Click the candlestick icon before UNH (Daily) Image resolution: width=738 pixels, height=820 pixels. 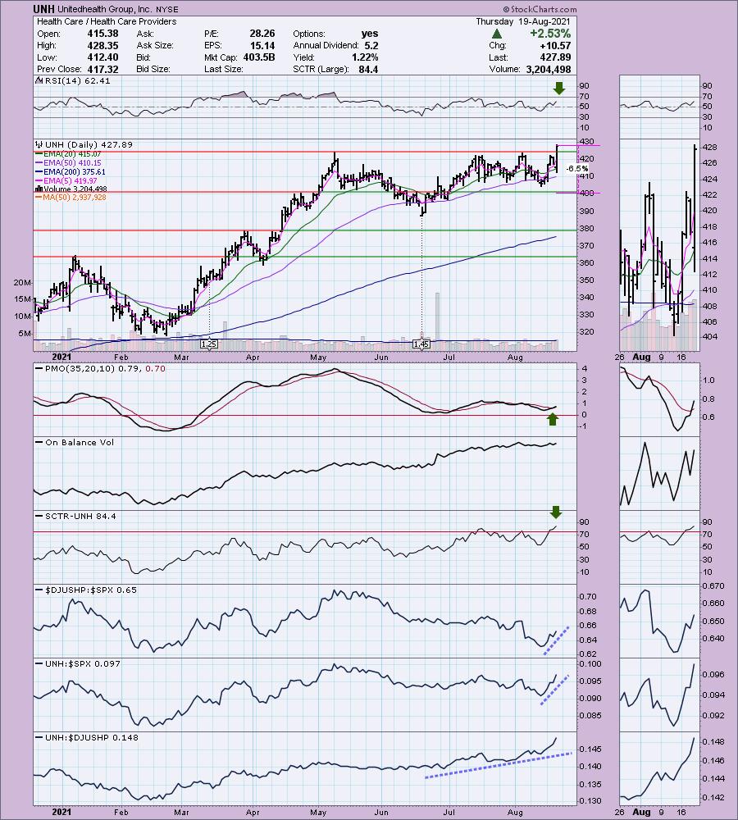39,144
